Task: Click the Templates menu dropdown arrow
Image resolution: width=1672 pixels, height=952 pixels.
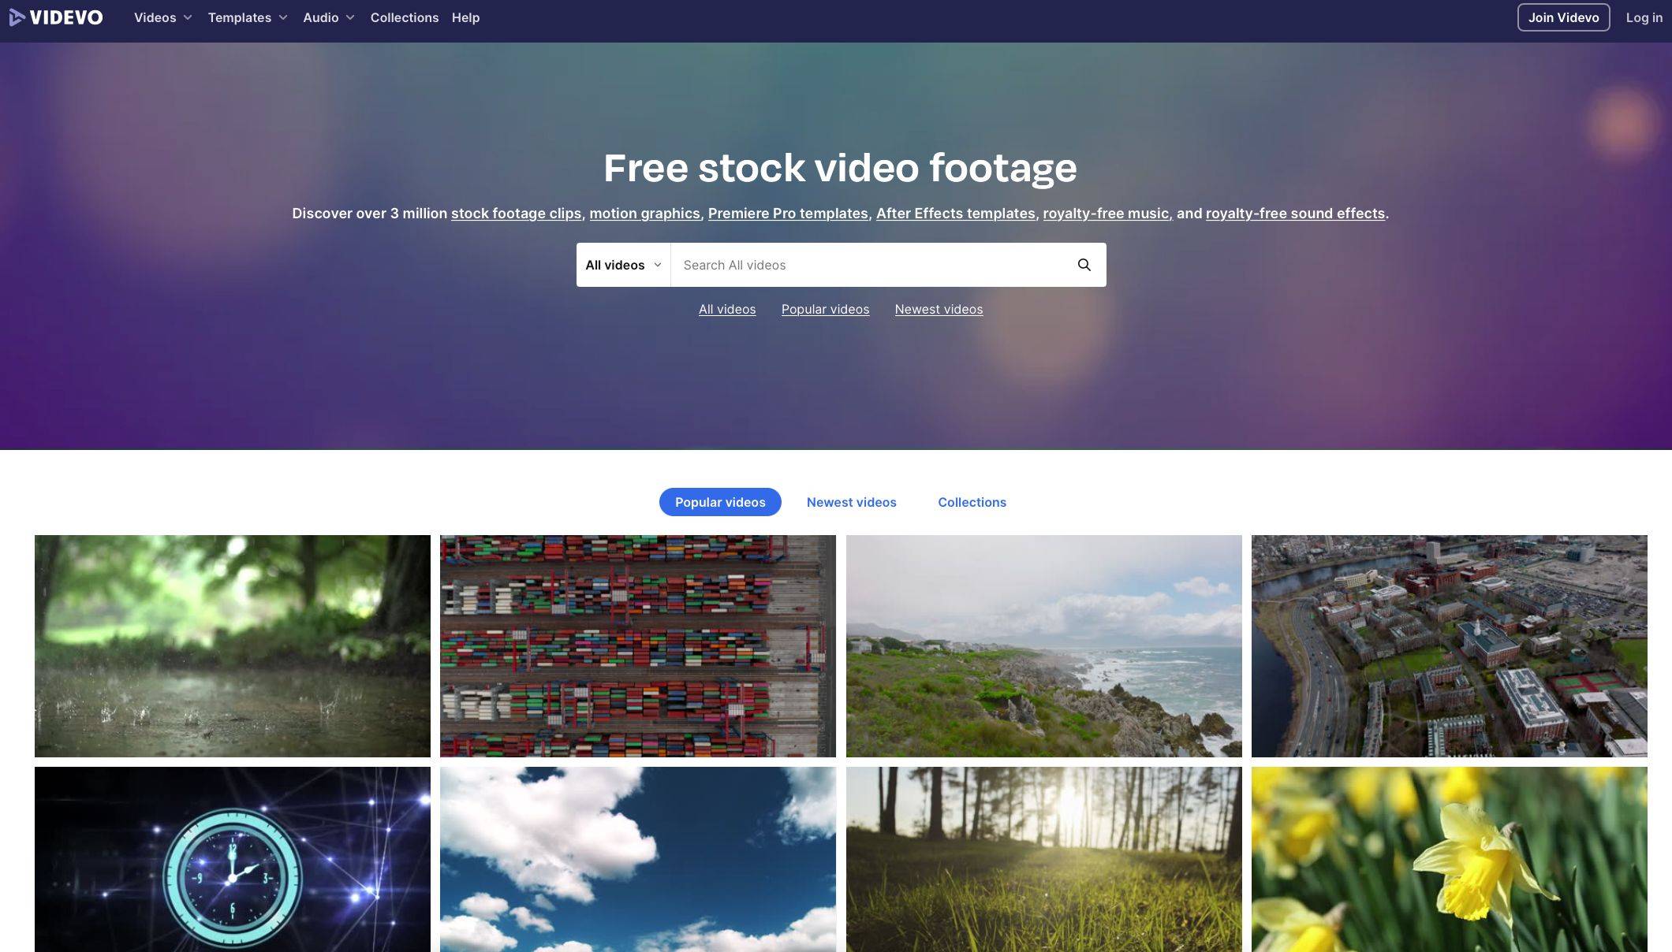Action: [284, 17]
